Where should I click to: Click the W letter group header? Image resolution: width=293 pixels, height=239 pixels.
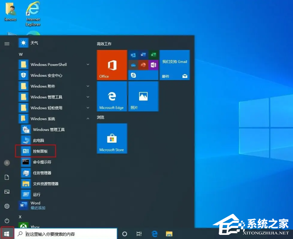pos(21,54)
